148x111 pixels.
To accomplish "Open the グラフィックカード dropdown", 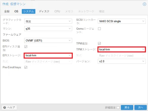I will [48, 21].
